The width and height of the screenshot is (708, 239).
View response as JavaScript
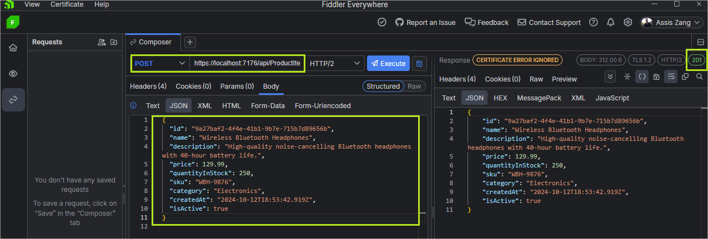(x=612, y=98)
